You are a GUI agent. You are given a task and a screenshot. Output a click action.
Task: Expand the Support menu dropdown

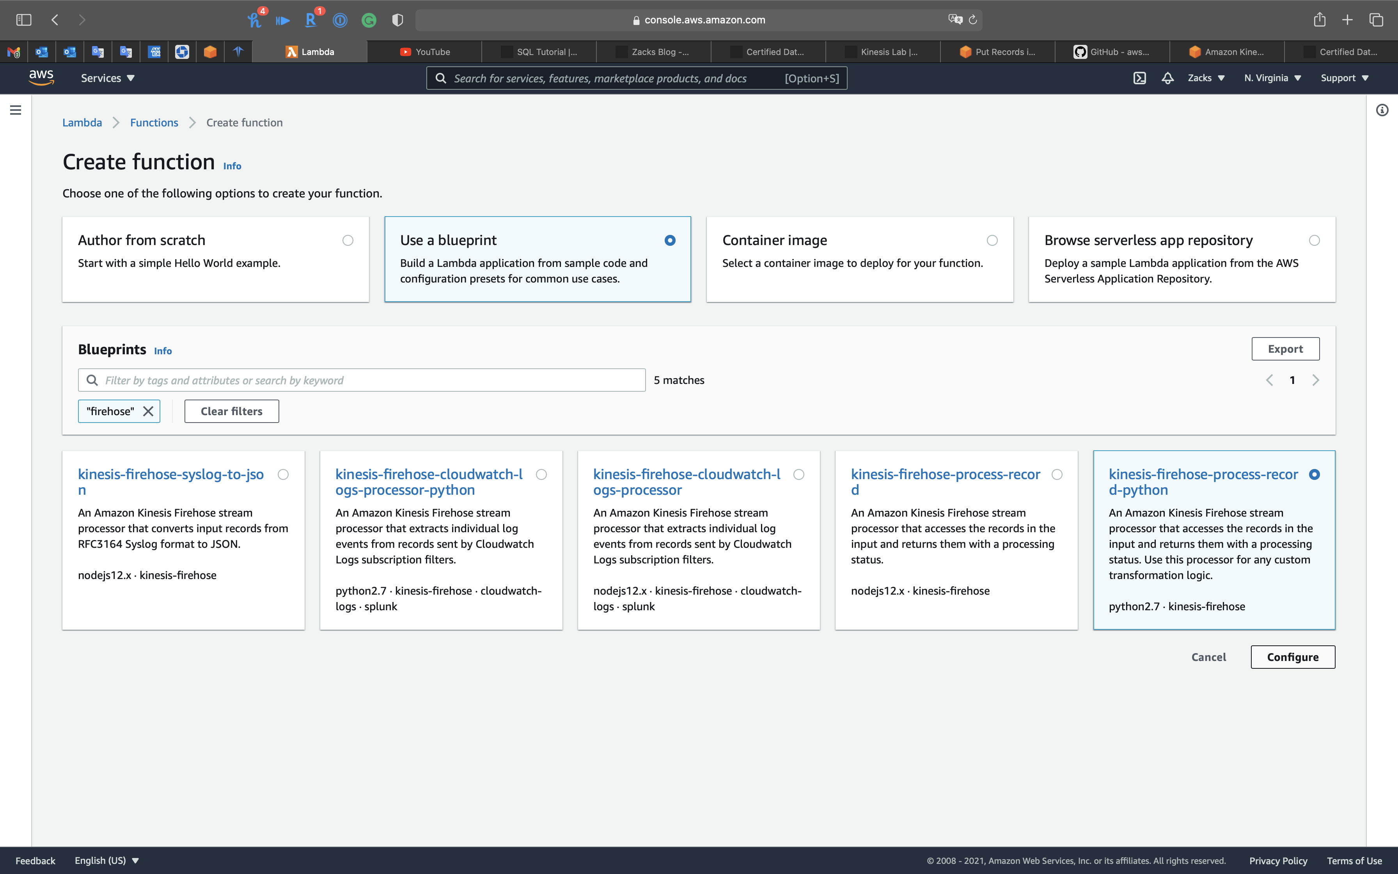1344,78
